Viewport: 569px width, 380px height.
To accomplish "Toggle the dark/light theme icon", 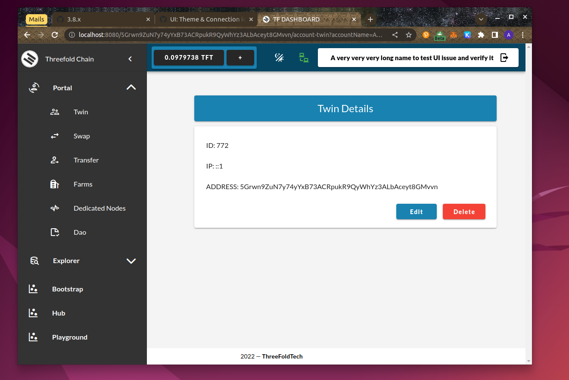I will tap(279, 57).
